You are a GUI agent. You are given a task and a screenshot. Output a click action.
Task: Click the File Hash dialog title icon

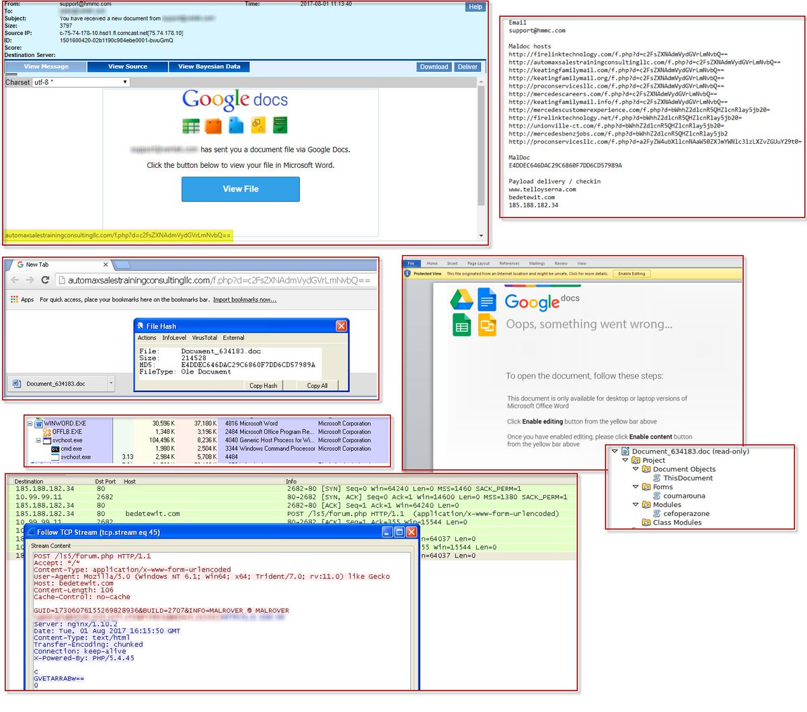140,326
